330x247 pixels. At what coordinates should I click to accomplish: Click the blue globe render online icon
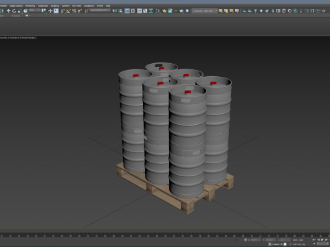(187, 11)
